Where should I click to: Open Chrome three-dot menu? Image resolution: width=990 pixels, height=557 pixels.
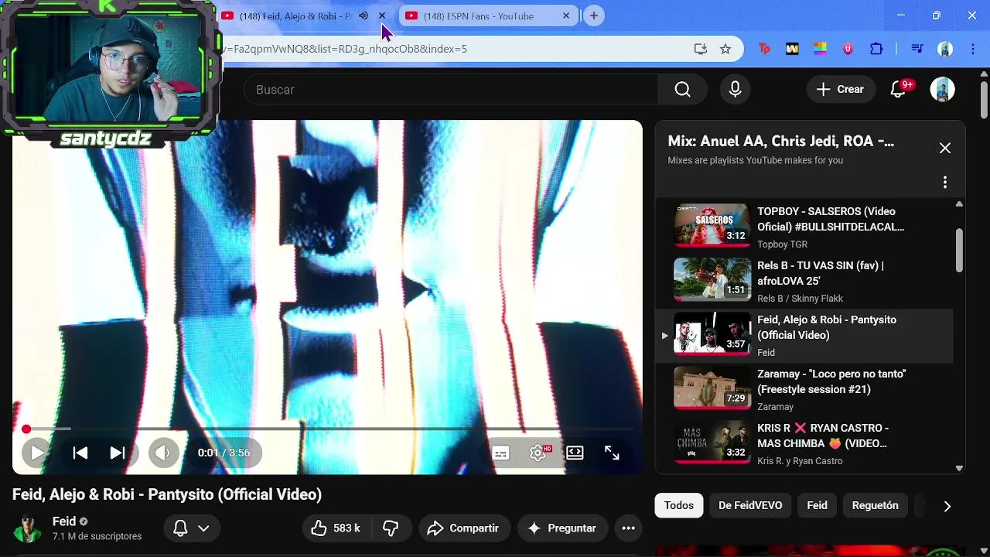(x=972, y=49)
